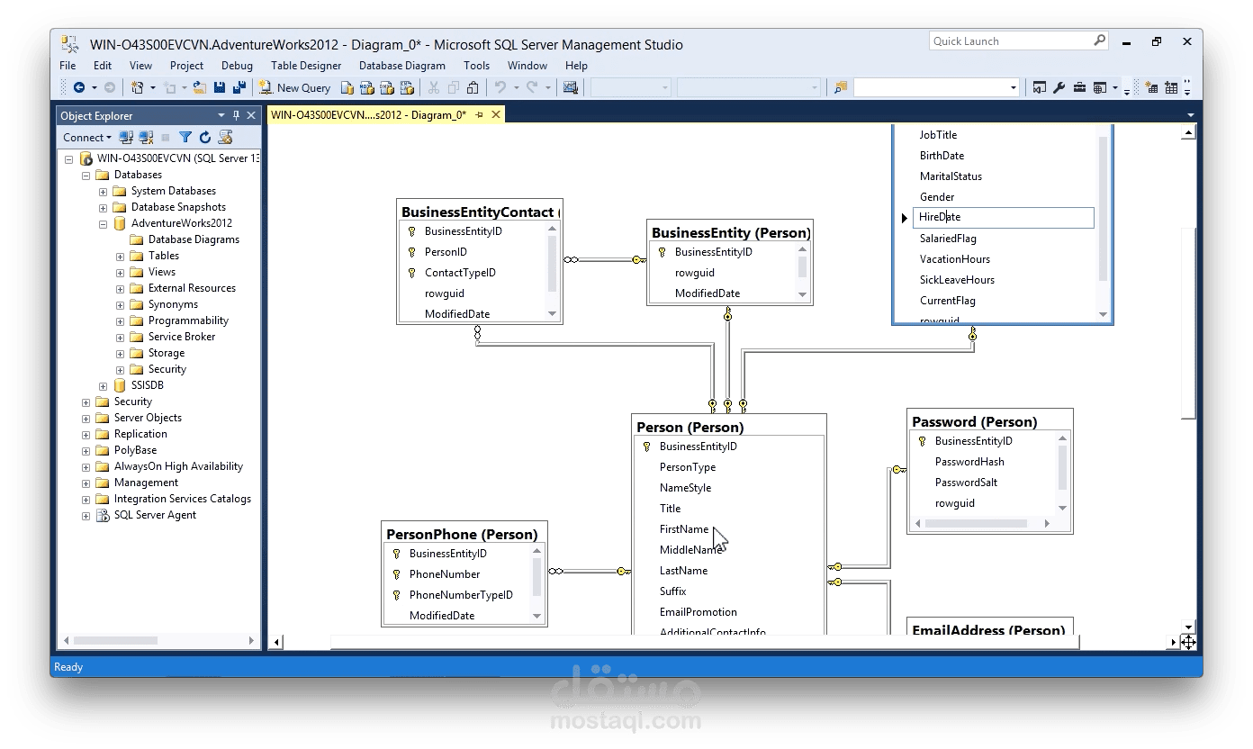Click the Object Explorer horizontal scrollbar thumb

(x=115, y=641)
